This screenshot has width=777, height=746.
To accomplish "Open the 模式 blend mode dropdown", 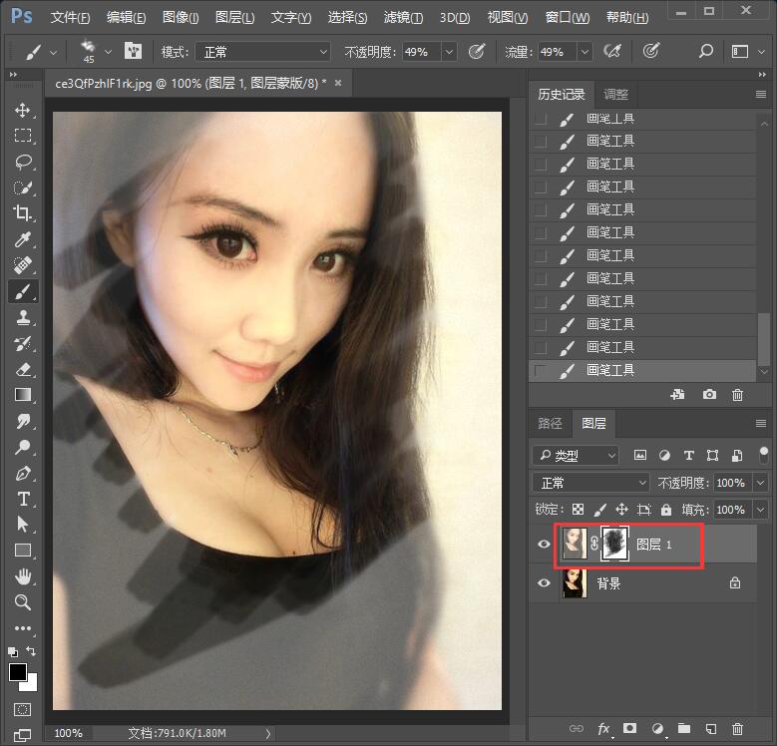I will coord(263,52).
